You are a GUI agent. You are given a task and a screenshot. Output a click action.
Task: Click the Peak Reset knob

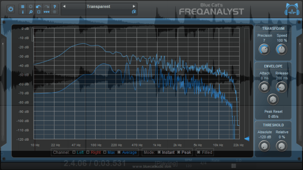click(273, 99)
